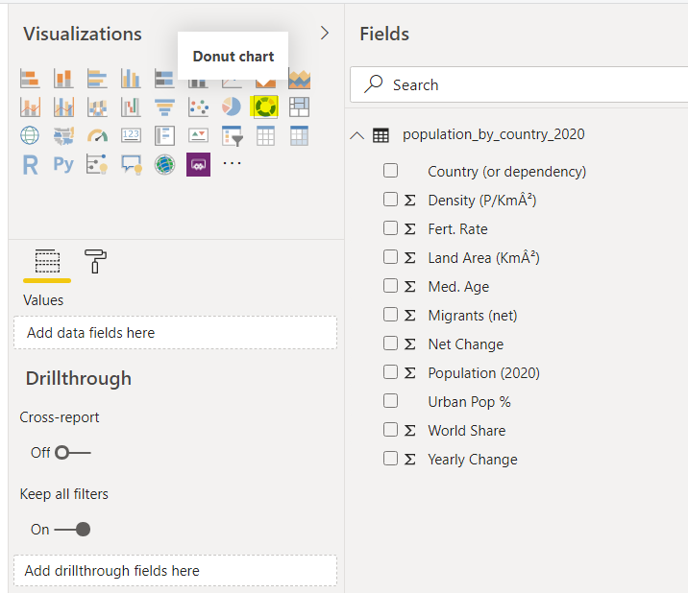This screenshot has width=688, height=593.
Task: Open more visuals ellipsis menu
Action: pos(232,164)
